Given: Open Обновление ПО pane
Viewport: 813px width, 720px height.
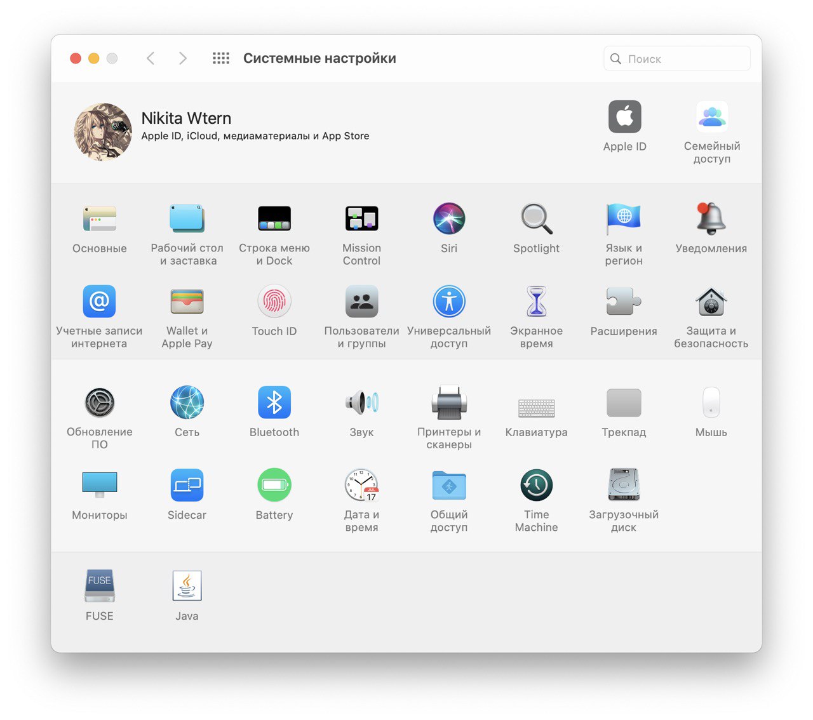Looking at the screenshot, I should coord(100,403).
